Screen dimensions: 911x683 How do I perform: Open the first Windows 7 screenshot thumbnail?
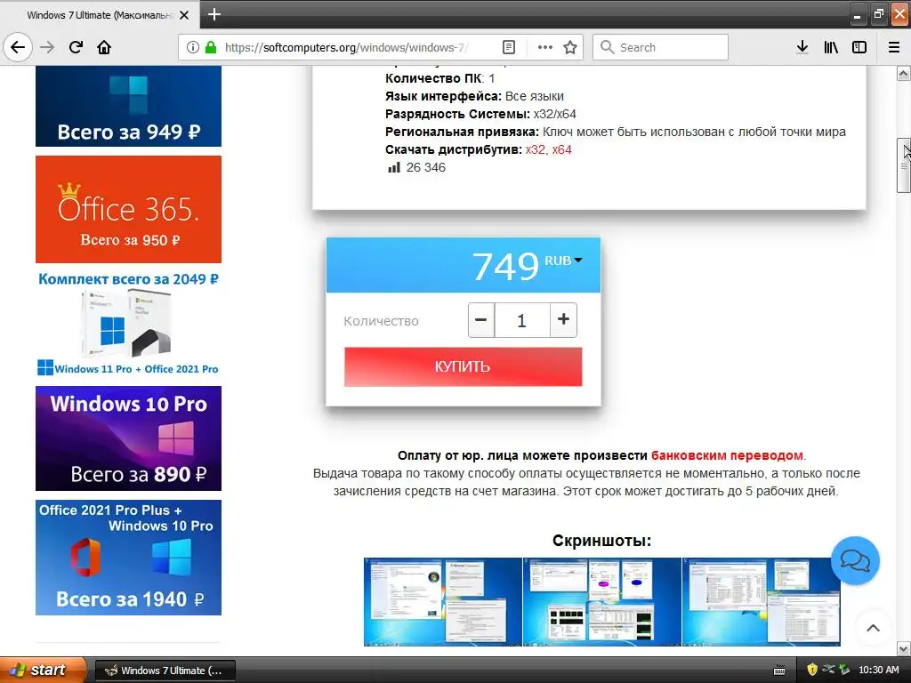tap(443, 602)
